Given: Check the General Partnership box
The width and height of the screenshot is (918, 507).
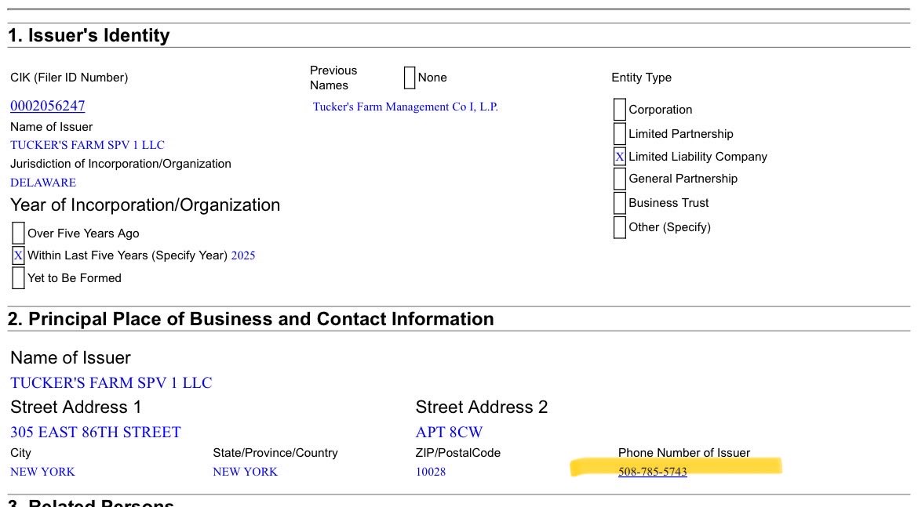Looking at the screenshot, I should (620, 179).
